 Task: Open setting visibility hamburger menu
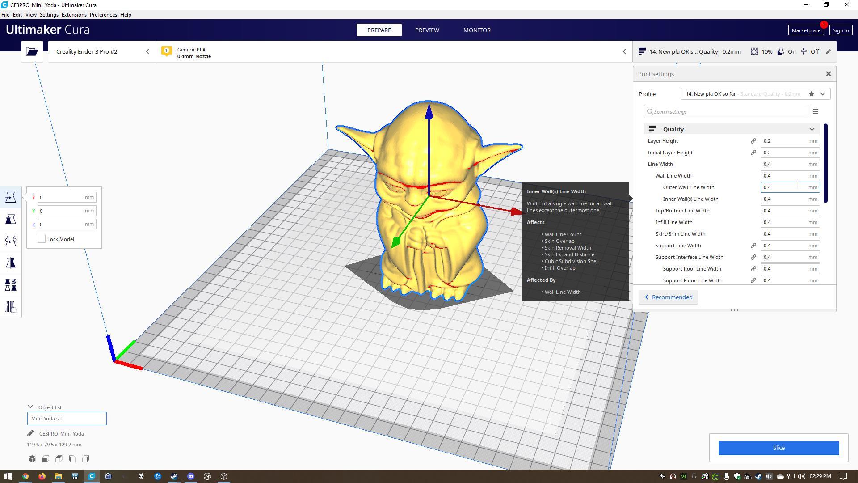(x=816, y=111)
